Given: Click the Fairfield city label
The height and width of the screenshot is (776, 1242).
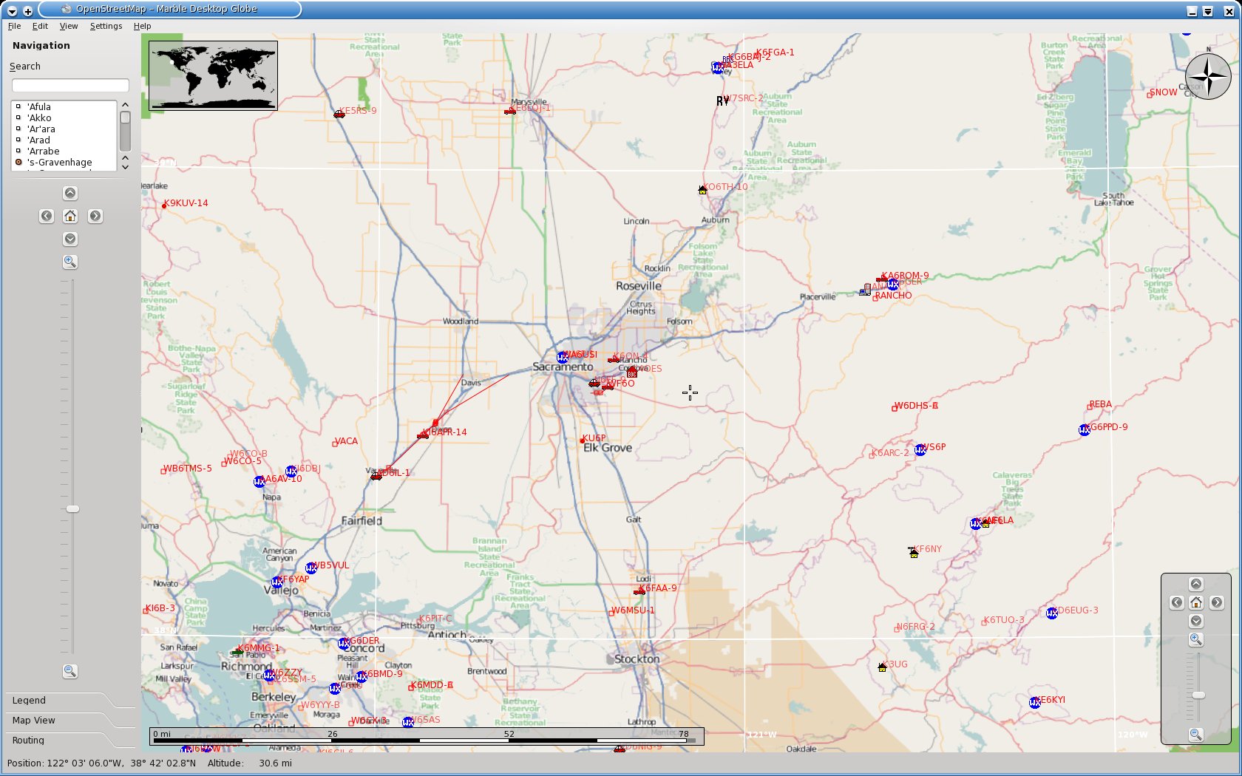Looking at the screenshot, I should (x=362, y=521).
